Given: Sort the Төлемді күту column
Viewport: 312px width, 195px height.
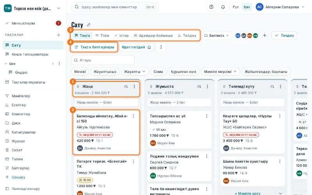Looking at the screenshot, I should (x=272, y=87).
